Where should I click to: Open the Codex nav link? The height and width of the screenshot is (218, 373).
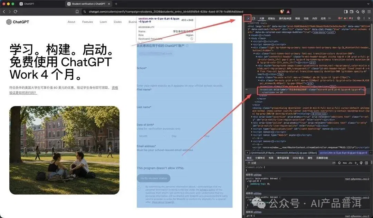pyautogui.click(x=117, y=22)
